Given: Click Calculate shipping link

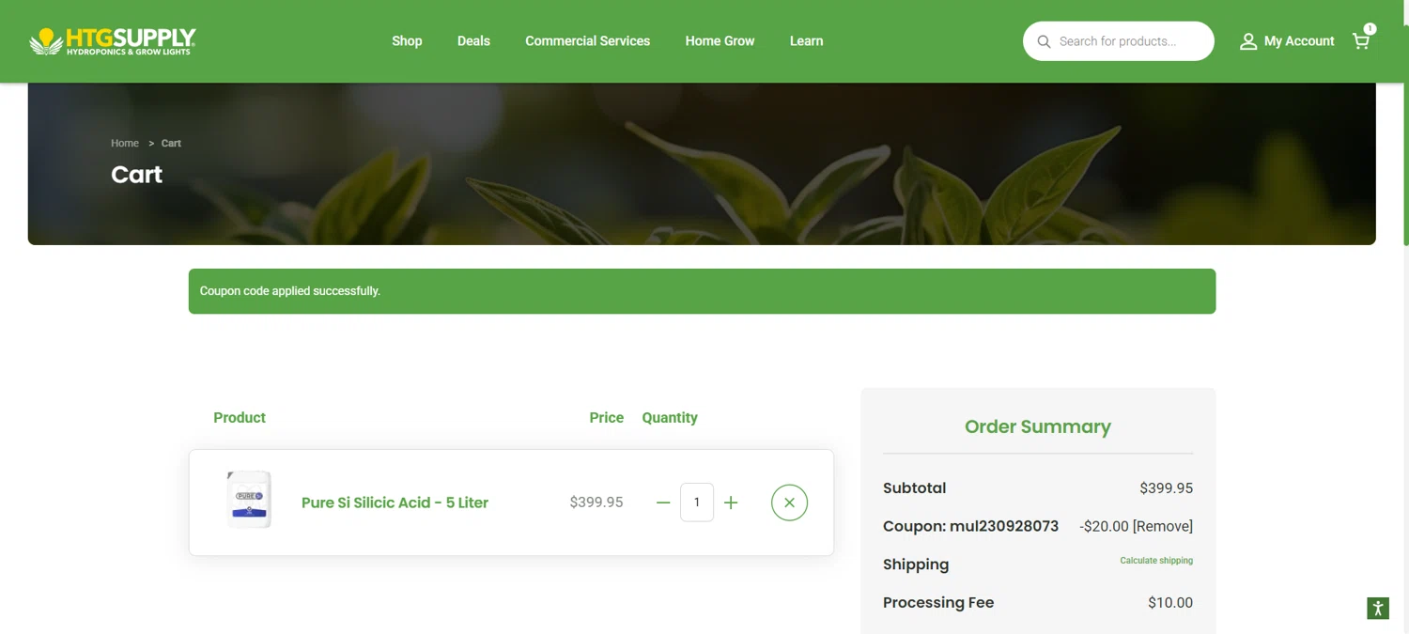Looking at the screenshot, I should tap(1156, 561).
